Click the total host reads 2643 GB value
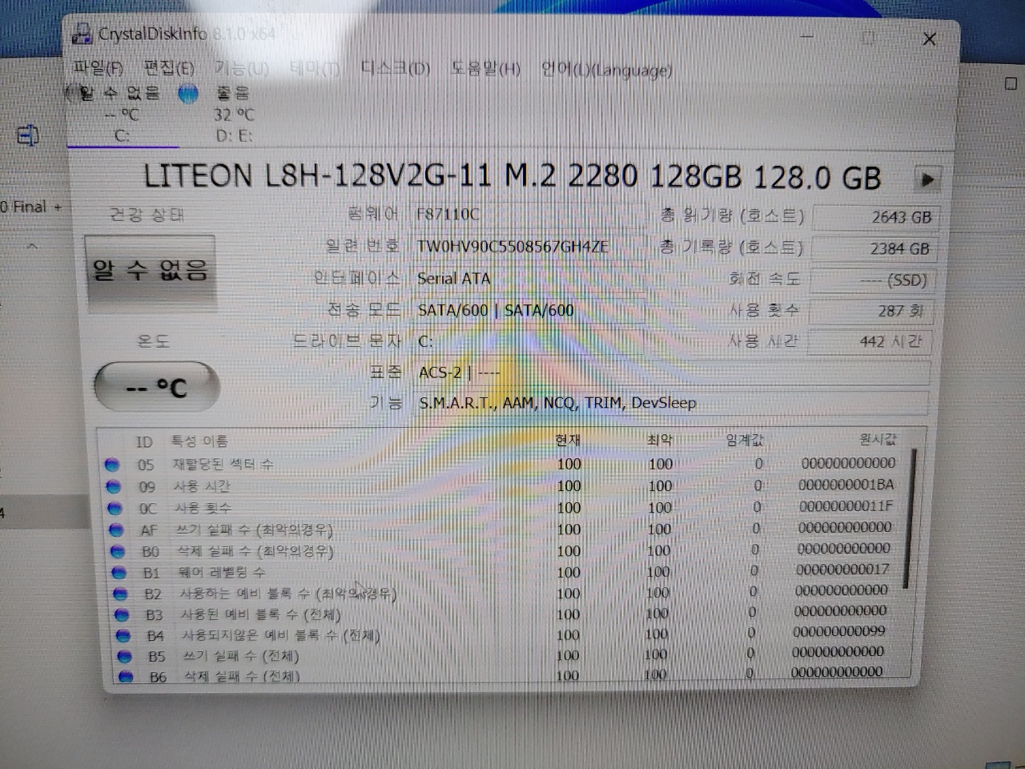1025x769 pixels. click(875, 217)
